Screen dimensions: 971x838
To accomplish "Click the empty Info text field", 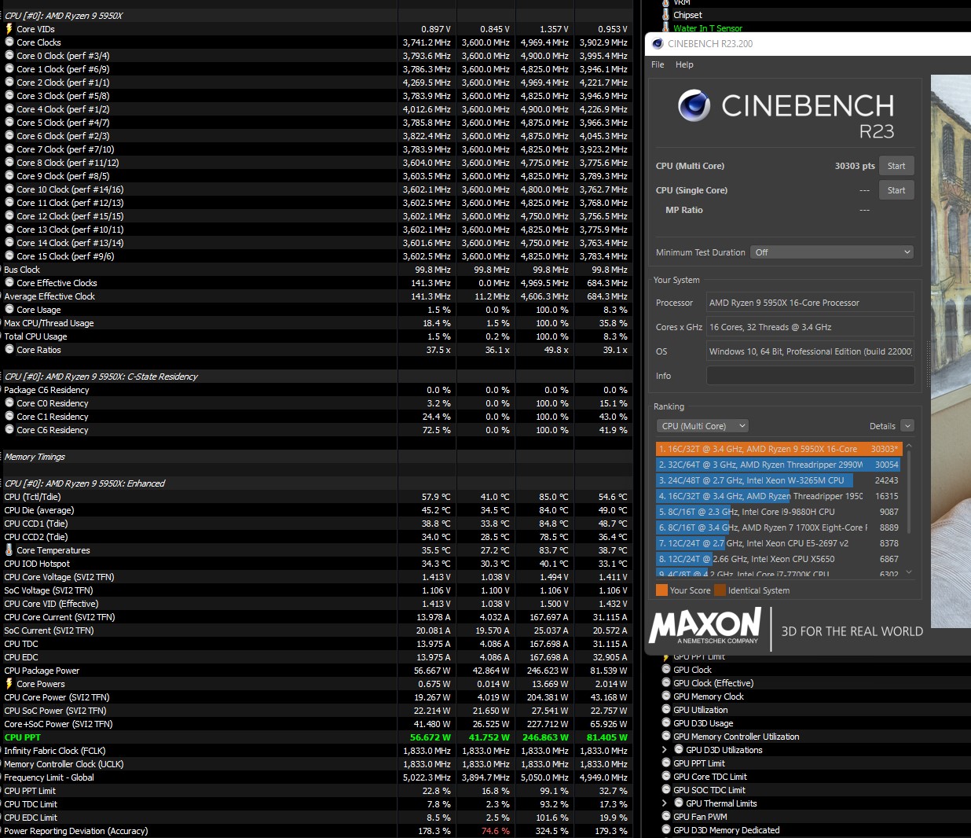I will 810,376.
